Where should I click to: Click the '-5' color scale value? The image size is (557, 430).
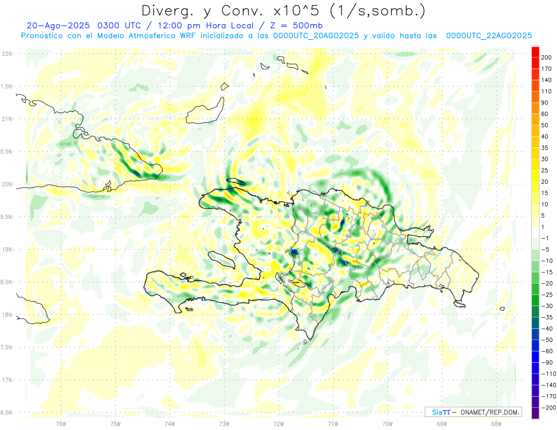pos(545,249)
